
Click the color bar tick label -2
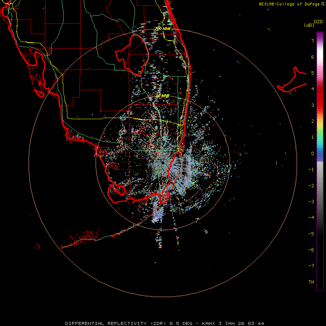(311, 185)
